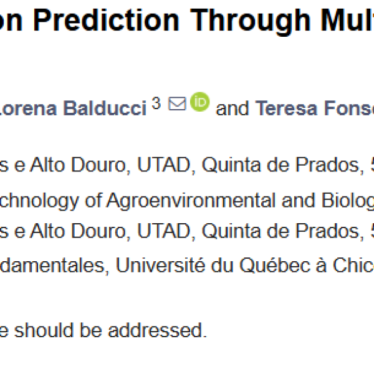Image resolution: width=374 pixels, height=374 pixels.
Task: Open author link Lorena Balducci
Action: 73,108
